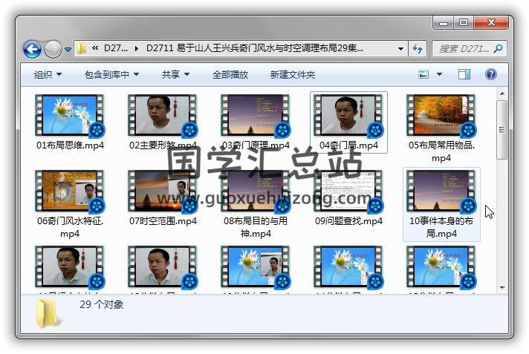Screen dimensions: 529x354
Task: Click the change view icon
Action: point(423,74)
